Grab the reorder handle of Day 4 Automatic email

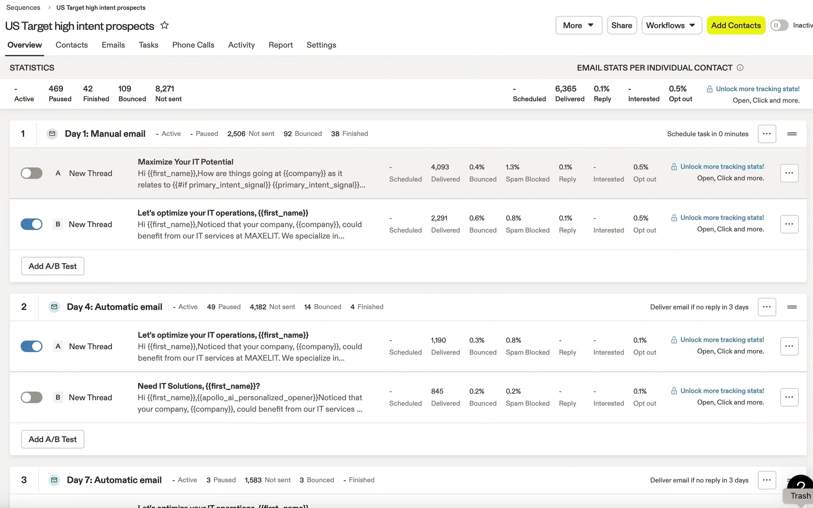792,307
